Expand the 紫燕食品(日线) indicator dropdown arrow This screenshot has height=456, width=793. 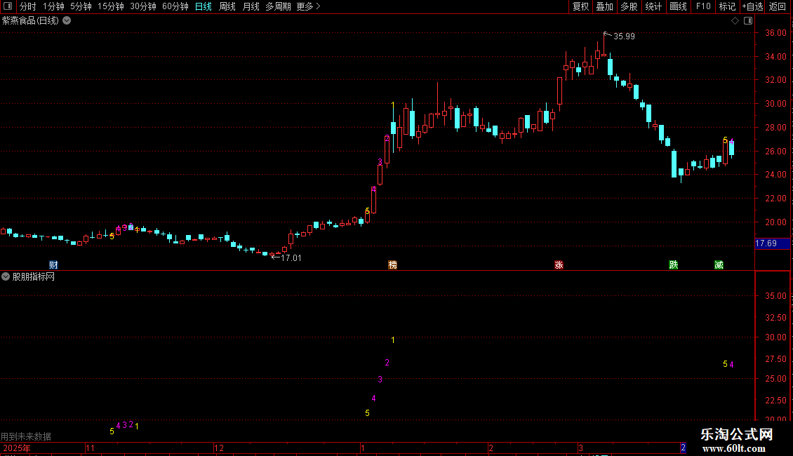pos(67,21)
